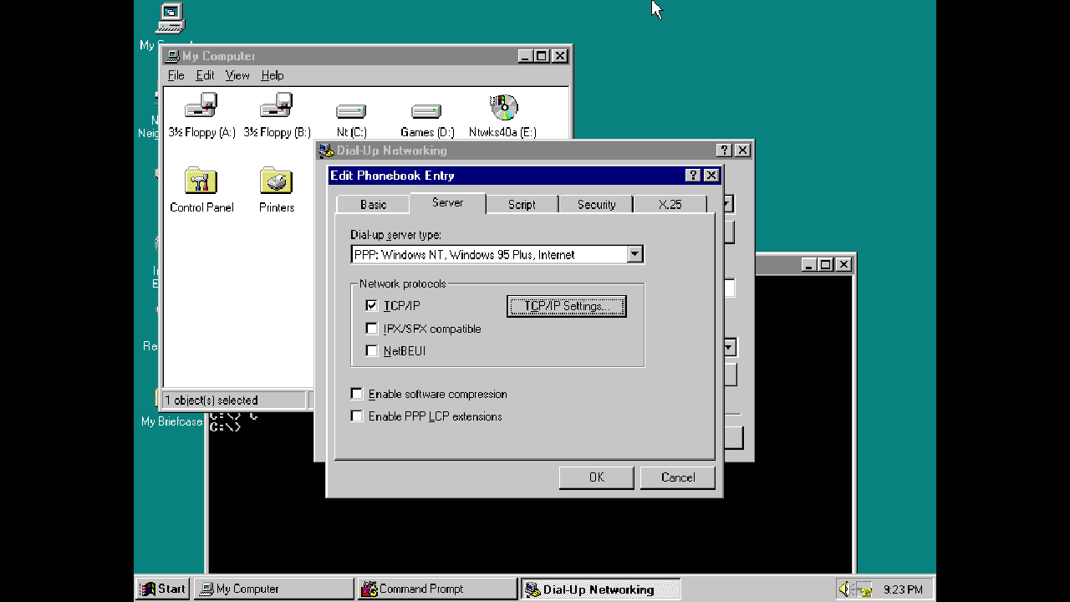
Task: Expand the Dial-up server type dropdown
Action: (x=635, y=254)
